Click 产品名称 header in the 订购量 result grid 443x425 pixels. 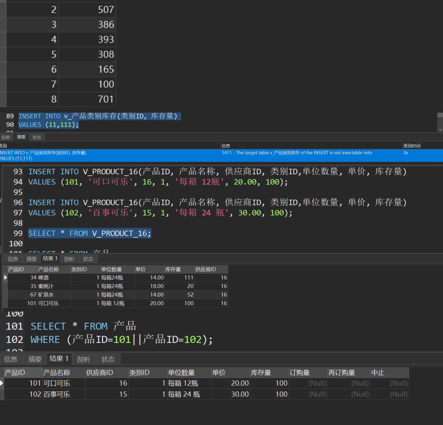[x=64, y=373]
